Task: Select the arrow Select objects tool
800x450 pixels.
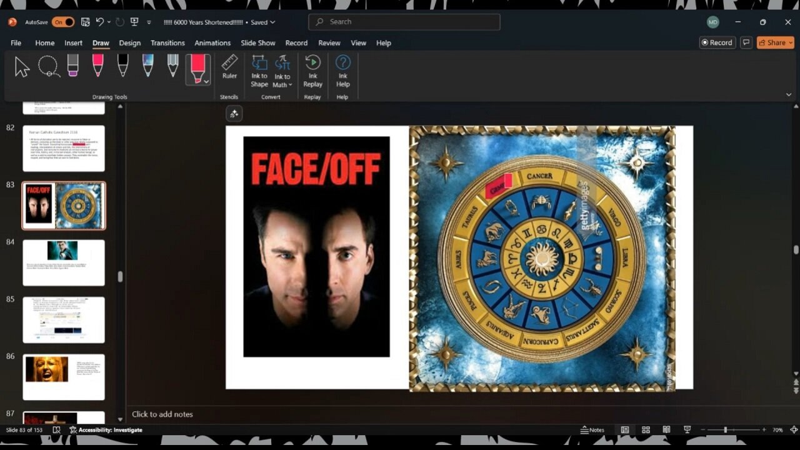Action: (22, 66)
